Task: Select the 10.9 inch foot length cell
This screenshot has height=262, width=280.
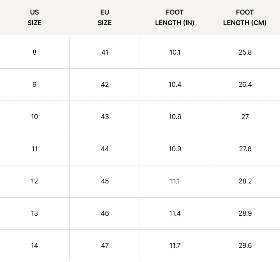Action: [x=175, y=149]
